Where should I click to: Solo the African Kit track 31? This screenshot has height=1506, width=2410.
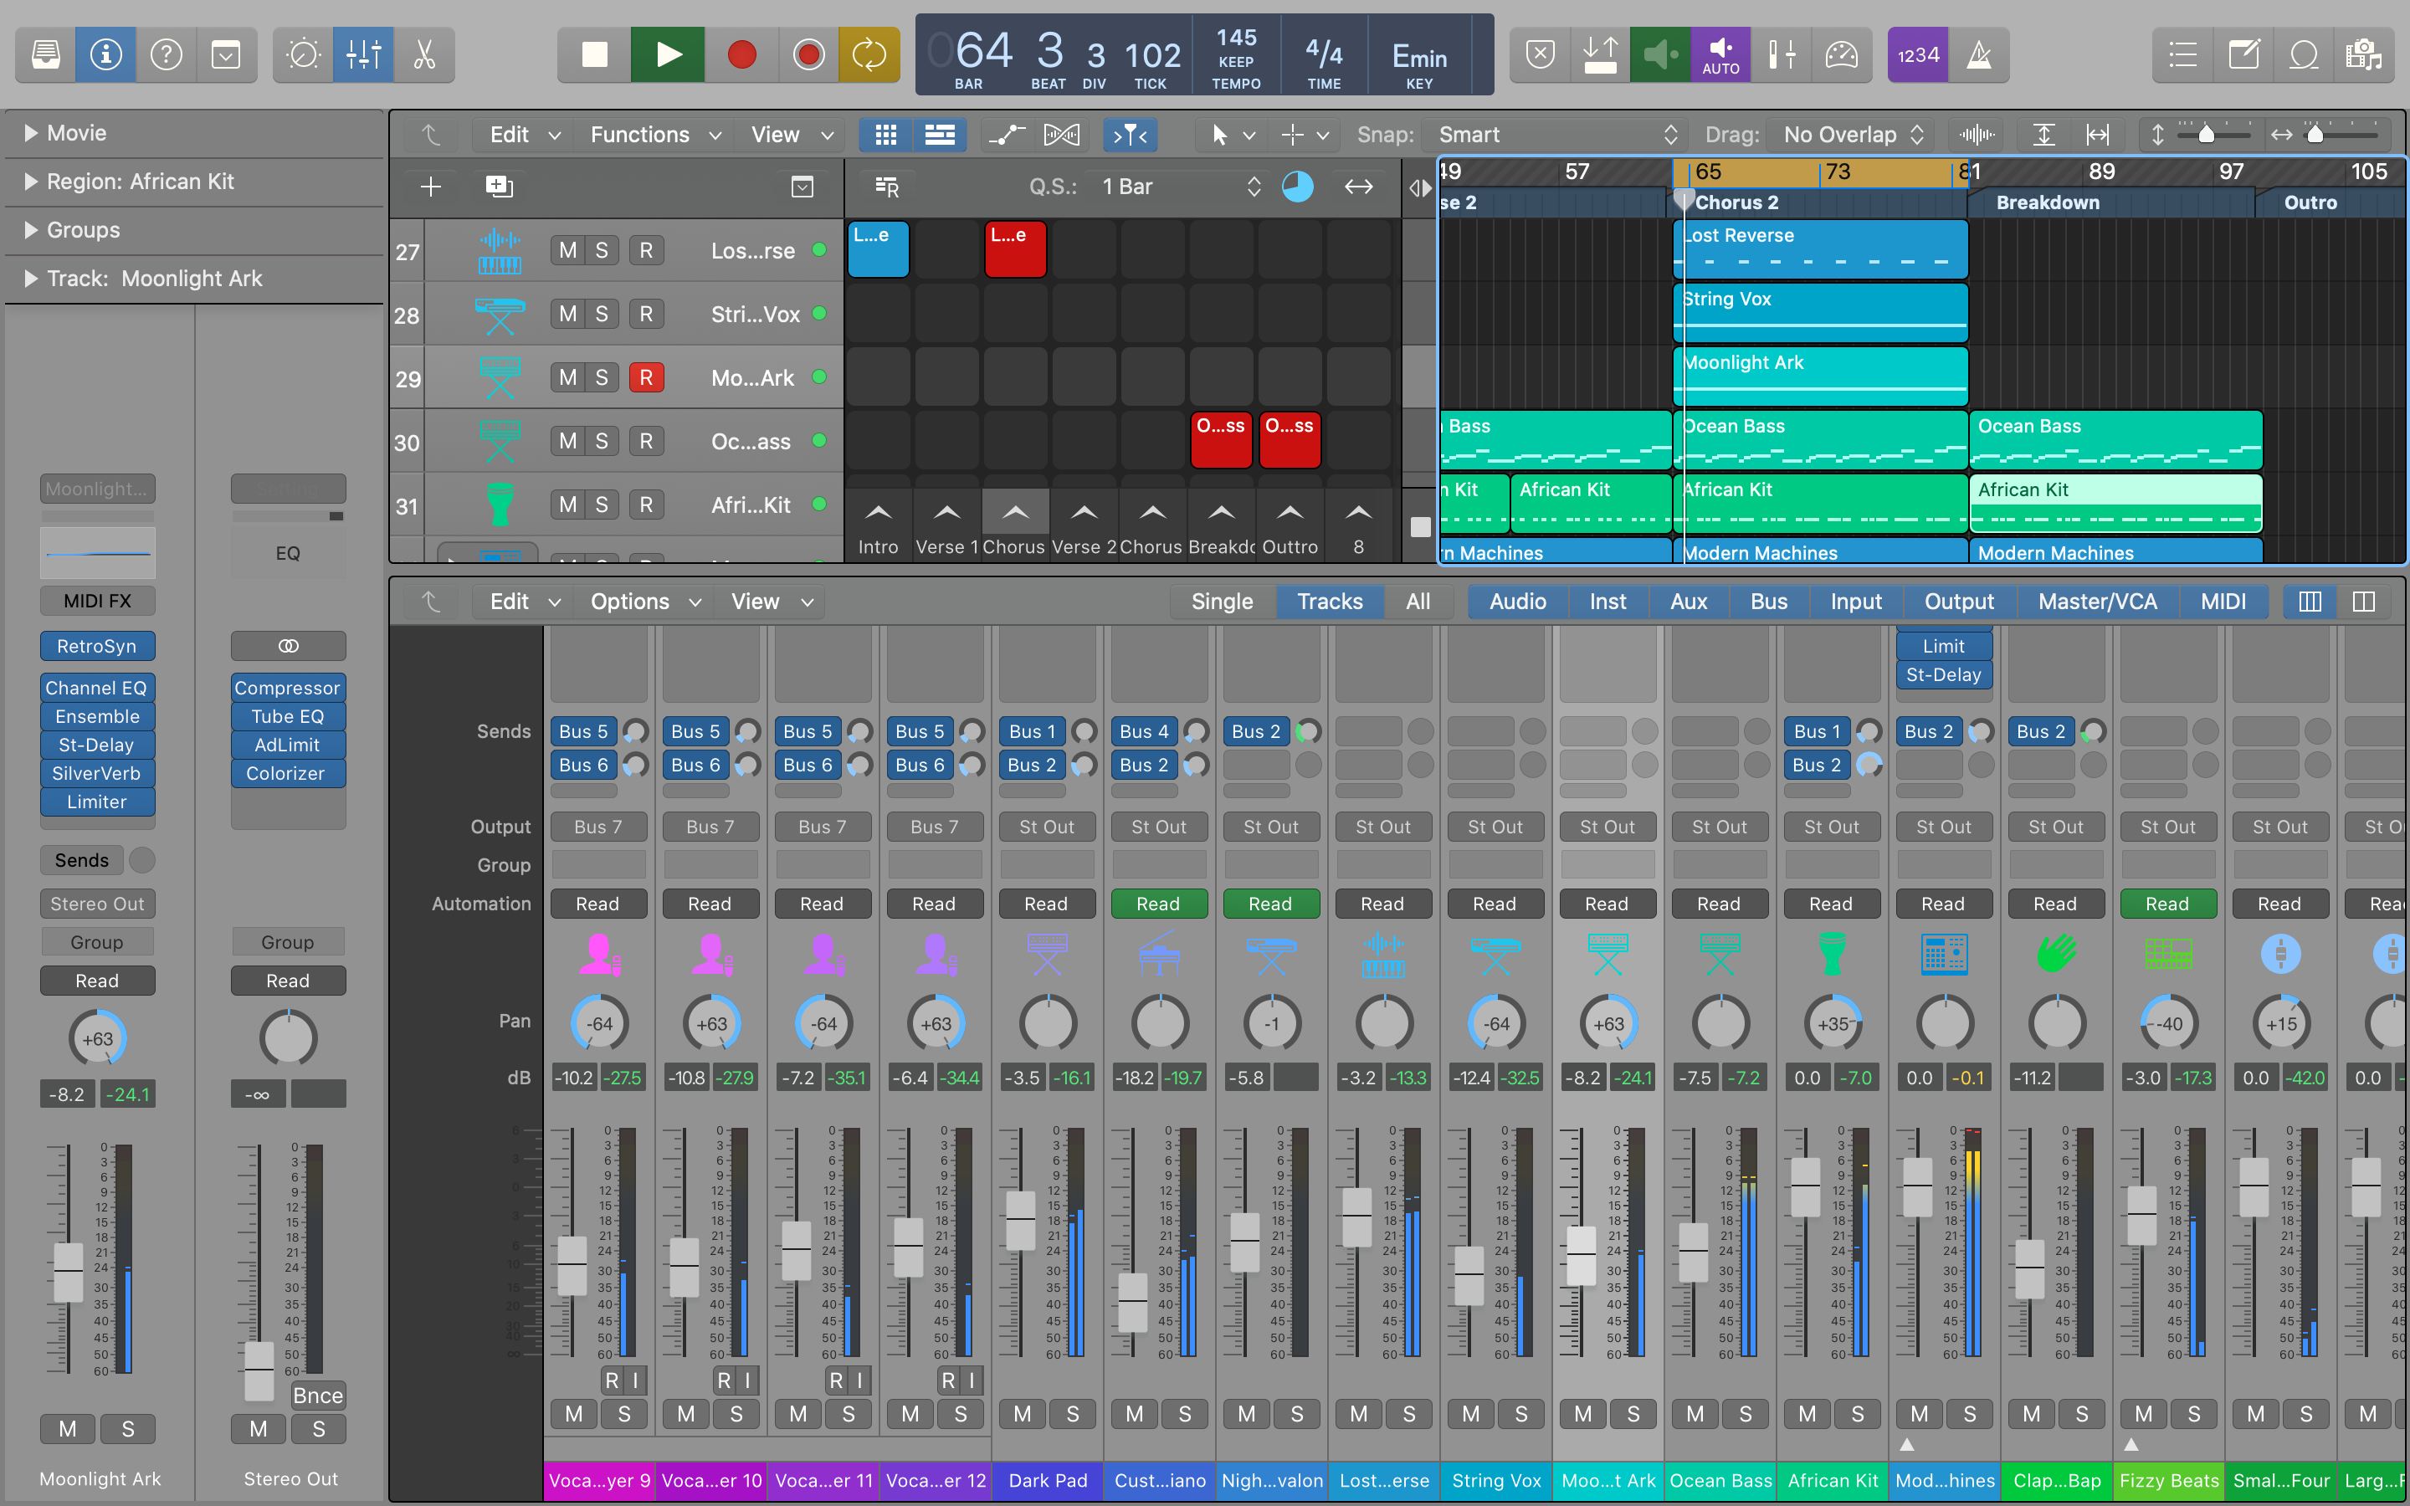point(602,505)
